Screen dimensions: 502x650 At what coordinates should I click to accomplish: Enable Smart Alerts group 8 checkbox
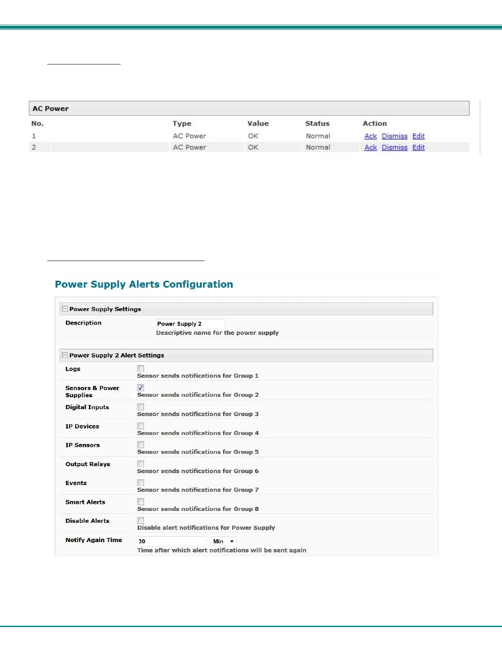pos(141,501)
